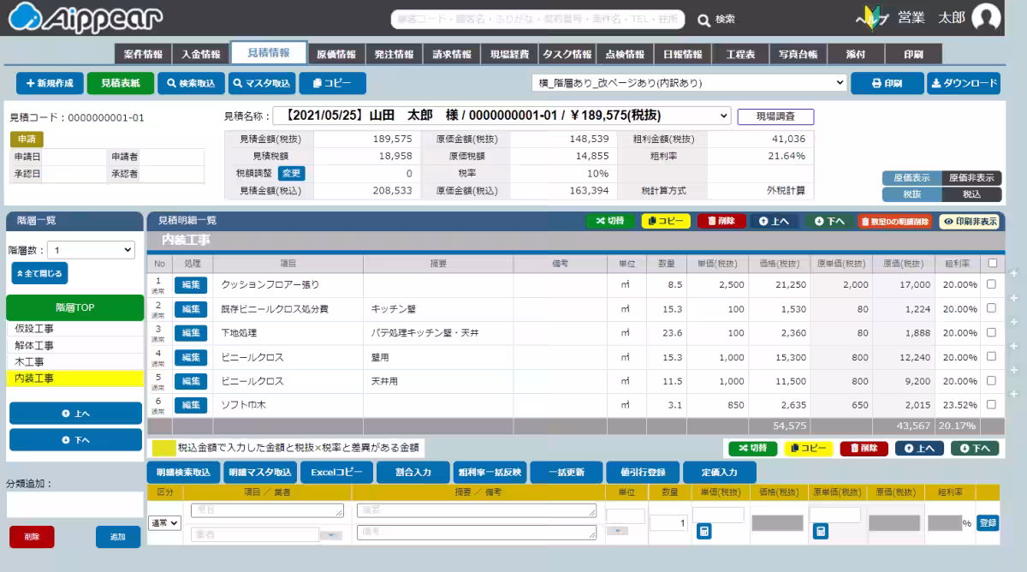This screenshot has width=1027, height=572.
Task: Tick the select-all checkbox in table header
Action: (991, 264)
